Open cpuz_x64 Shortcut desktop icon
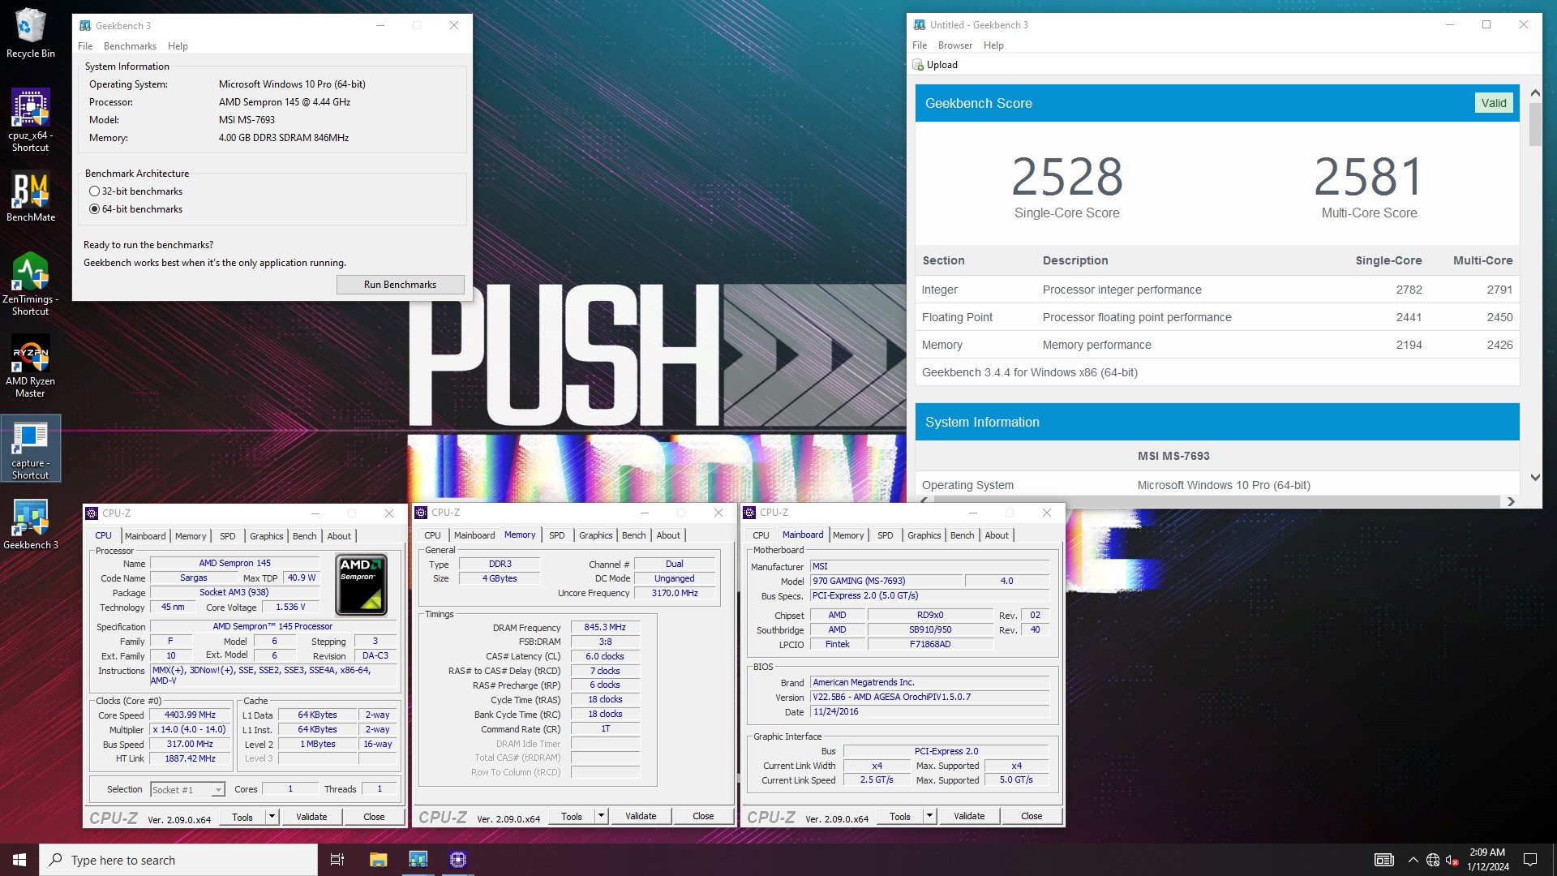The width and height of the screenshot is (1557, 876). coord(30,120)
